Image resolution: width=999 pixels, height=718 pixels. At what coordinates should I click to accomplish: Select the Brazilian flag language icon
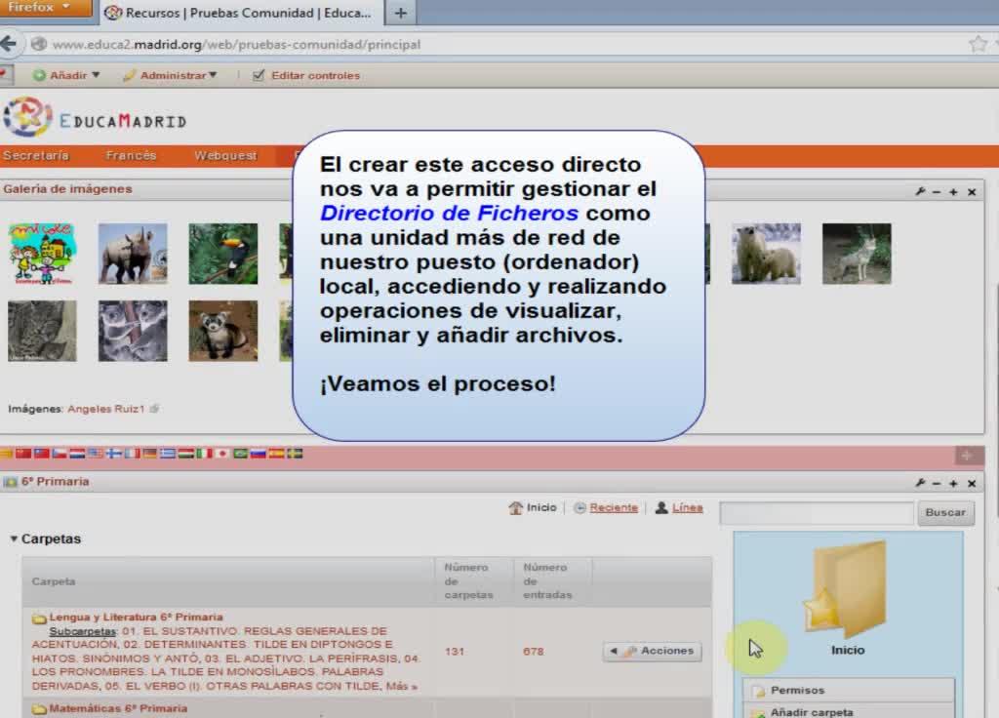coord(240,454)
